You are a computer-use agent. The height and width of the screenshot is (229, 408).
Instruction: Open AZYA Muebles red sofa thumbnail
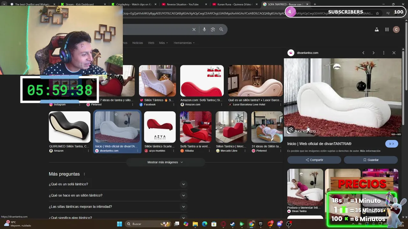[x=160, y=127]
